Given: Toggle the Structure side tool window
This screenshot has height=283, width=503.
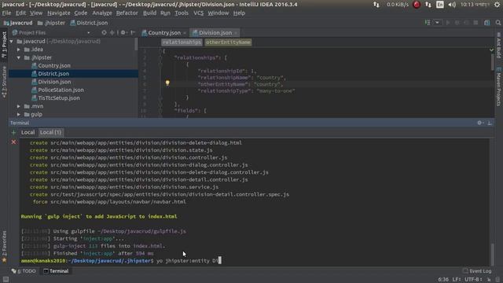Looking at the screenshot, I should click(4, 82).
